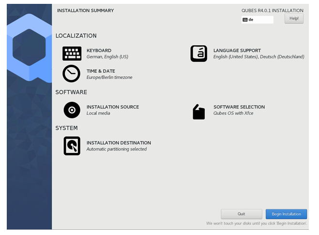
Task: Open the SOFTWARE SELECTION label
Action: point(239,107)
